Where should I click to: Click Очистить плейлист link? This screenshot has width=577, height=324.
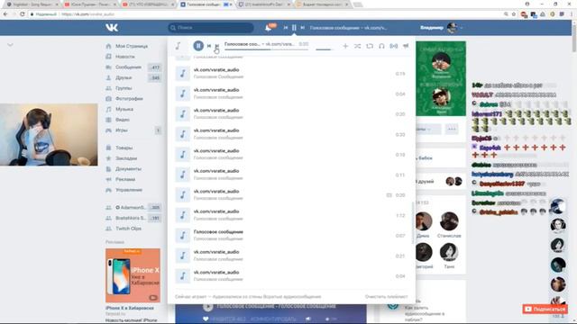(x=386, y=296)
